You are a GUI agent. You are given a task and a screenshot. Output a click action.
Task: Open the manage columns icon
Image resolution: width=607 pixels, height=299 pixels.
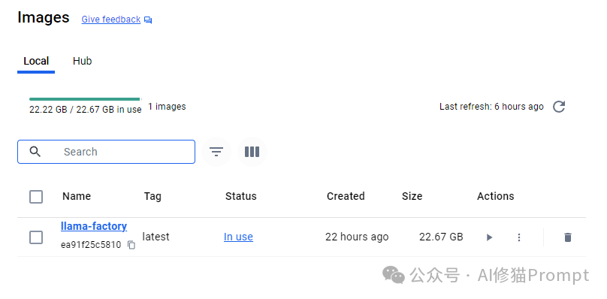252,152
